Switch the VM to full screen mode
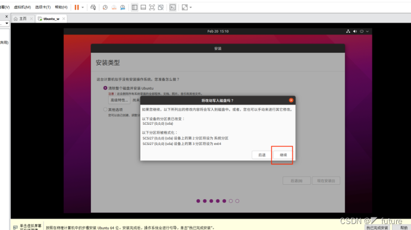411x230 pixels. pyautogui.click(x=152, y=7)
